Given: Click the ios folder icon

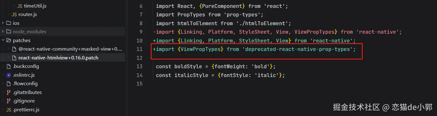Looking at the screenshot, I should click(x=9, y=23).
